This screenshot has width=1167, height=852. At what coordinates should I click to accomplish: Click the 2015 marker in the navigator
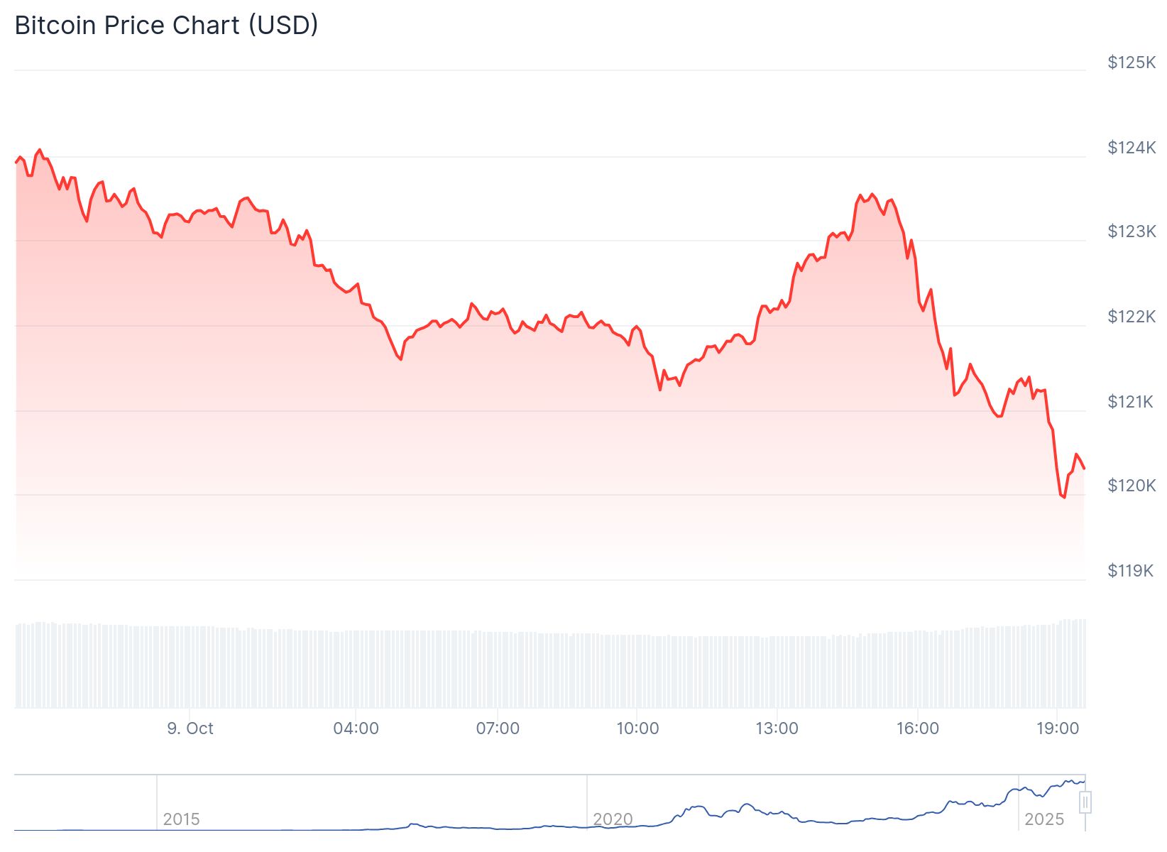click(181, 819)
